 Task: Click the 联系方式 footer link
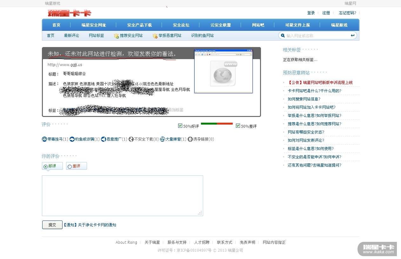225,242
